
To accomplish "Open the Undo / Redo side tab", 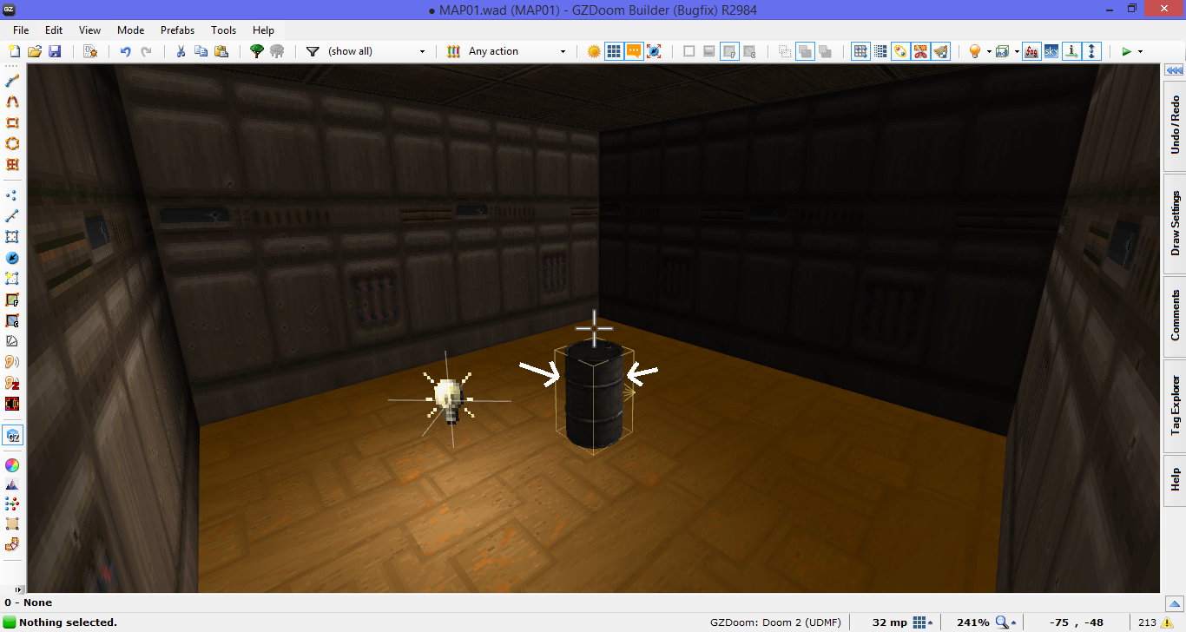I will (1175, 124).
